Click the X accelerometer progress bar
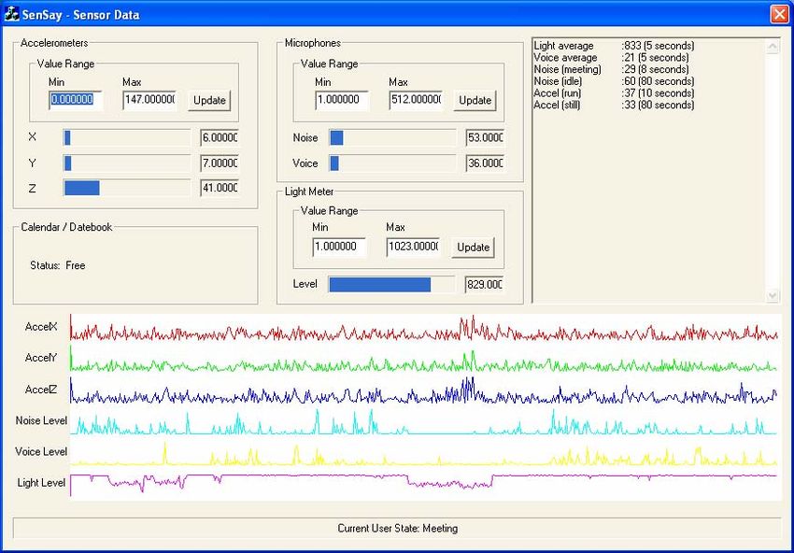The image size is (794, 553). 127,137
